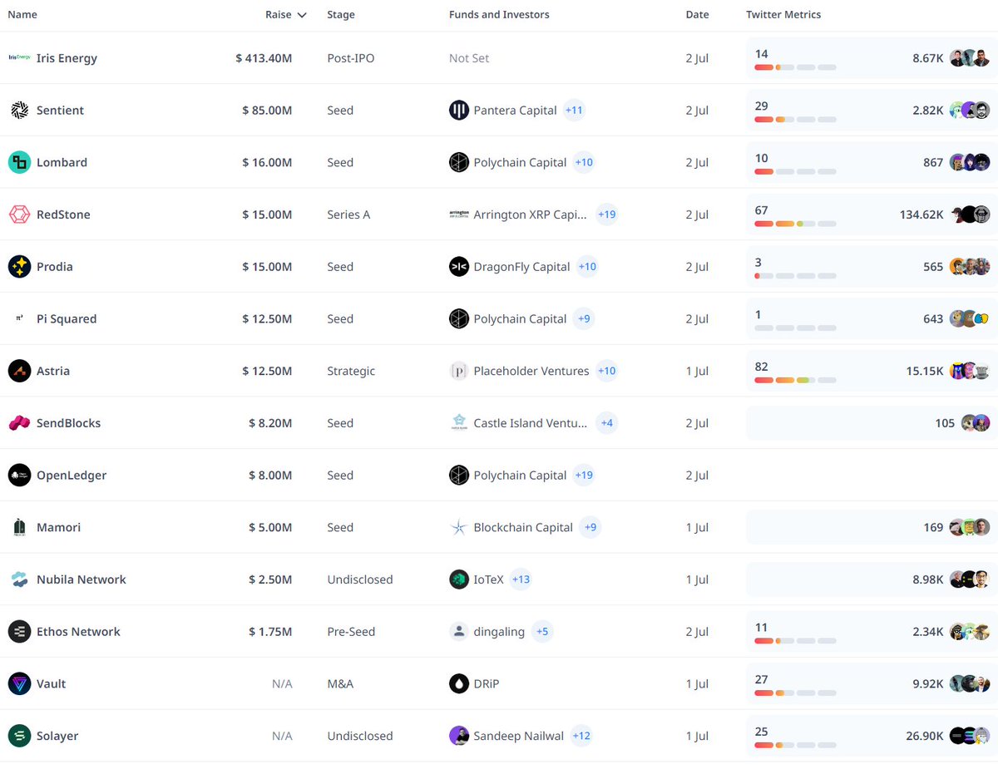Click the Vault triangle logo icon
The width and height of the screenshot is (998, 769).
click(19, 683)
